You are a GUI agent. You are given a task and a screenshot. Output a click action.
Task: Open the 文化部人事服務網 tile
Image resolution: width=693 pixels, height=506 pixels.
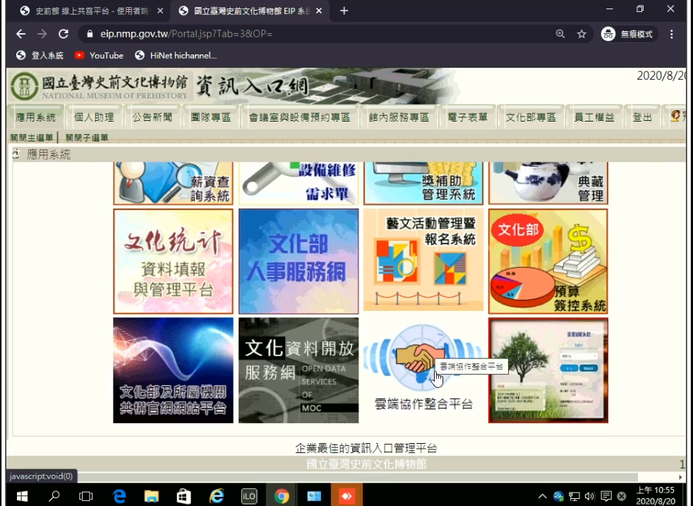click(x=299, y=261)
